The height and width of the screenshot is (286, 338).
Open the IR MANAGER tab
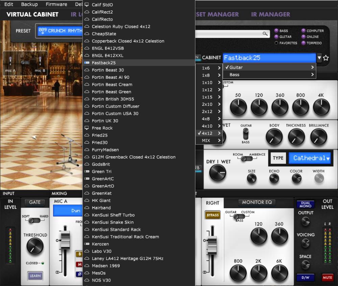(270, 15)
